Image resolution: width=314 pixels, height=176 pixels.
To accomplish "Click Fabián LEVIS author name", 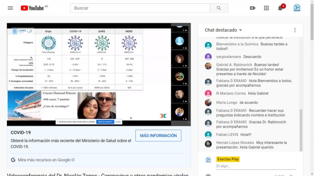I will [227, 135].
